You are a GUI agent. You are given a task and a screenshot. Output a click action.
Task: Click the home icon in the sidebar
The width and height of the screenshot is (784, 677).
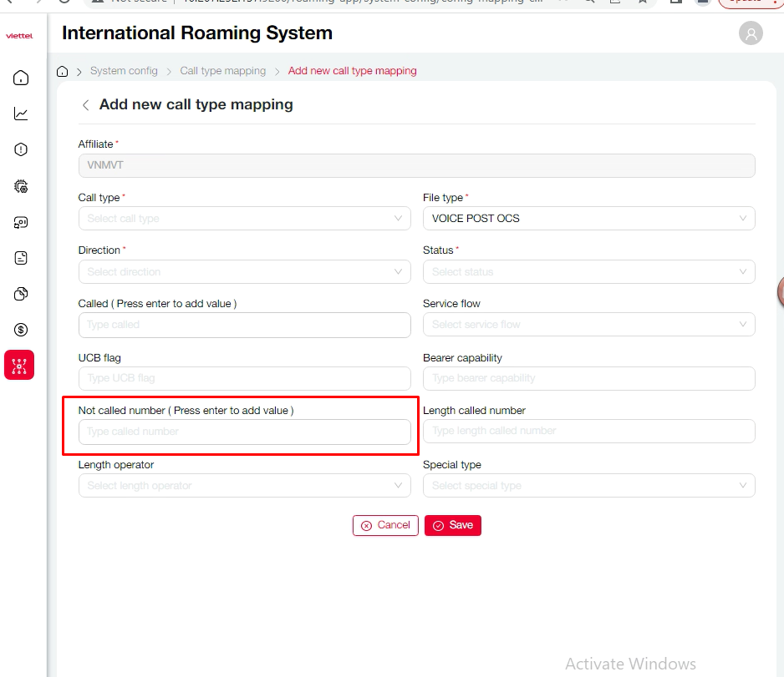coord(21,78)
